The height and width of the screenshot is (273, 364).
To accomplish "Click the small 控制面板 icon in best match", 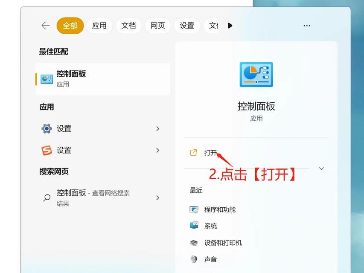I will [47, 79].
